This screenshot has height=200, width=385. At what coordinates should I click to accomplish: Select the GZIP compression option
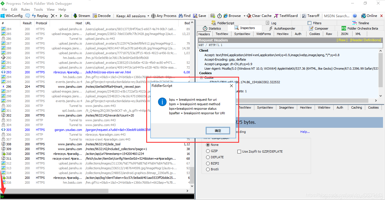click(208, 151)
